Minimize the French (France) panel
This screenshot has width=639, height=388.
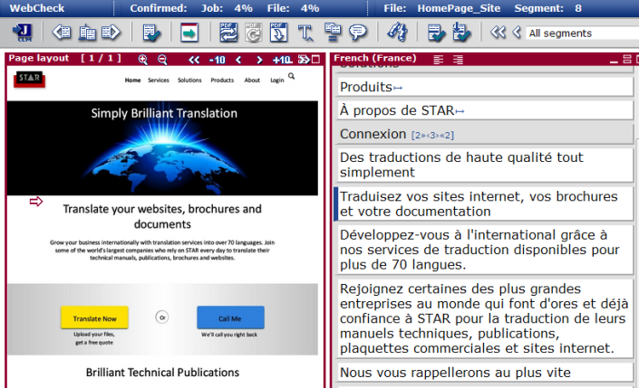(x=615, y=61)
